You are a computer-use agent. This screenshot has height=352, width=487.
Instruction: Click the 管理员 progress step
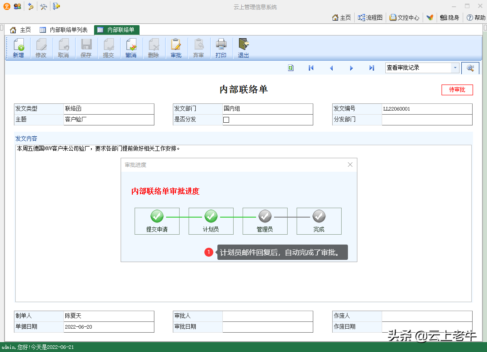point(265,221)
